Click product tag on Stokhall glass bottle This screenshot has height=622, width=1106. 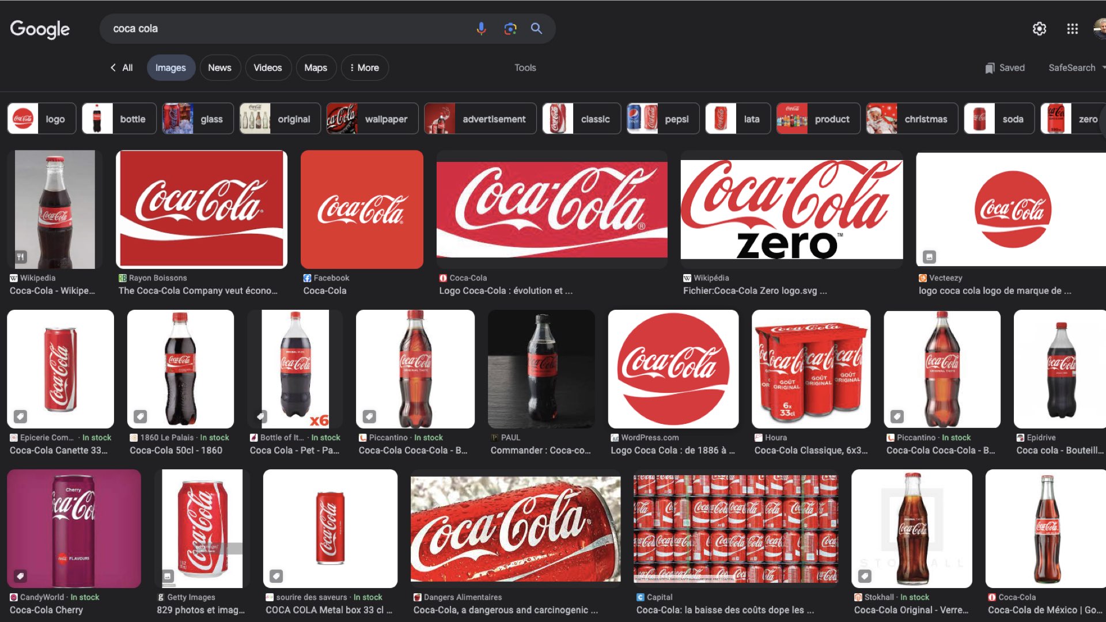(x=865, y=575)
